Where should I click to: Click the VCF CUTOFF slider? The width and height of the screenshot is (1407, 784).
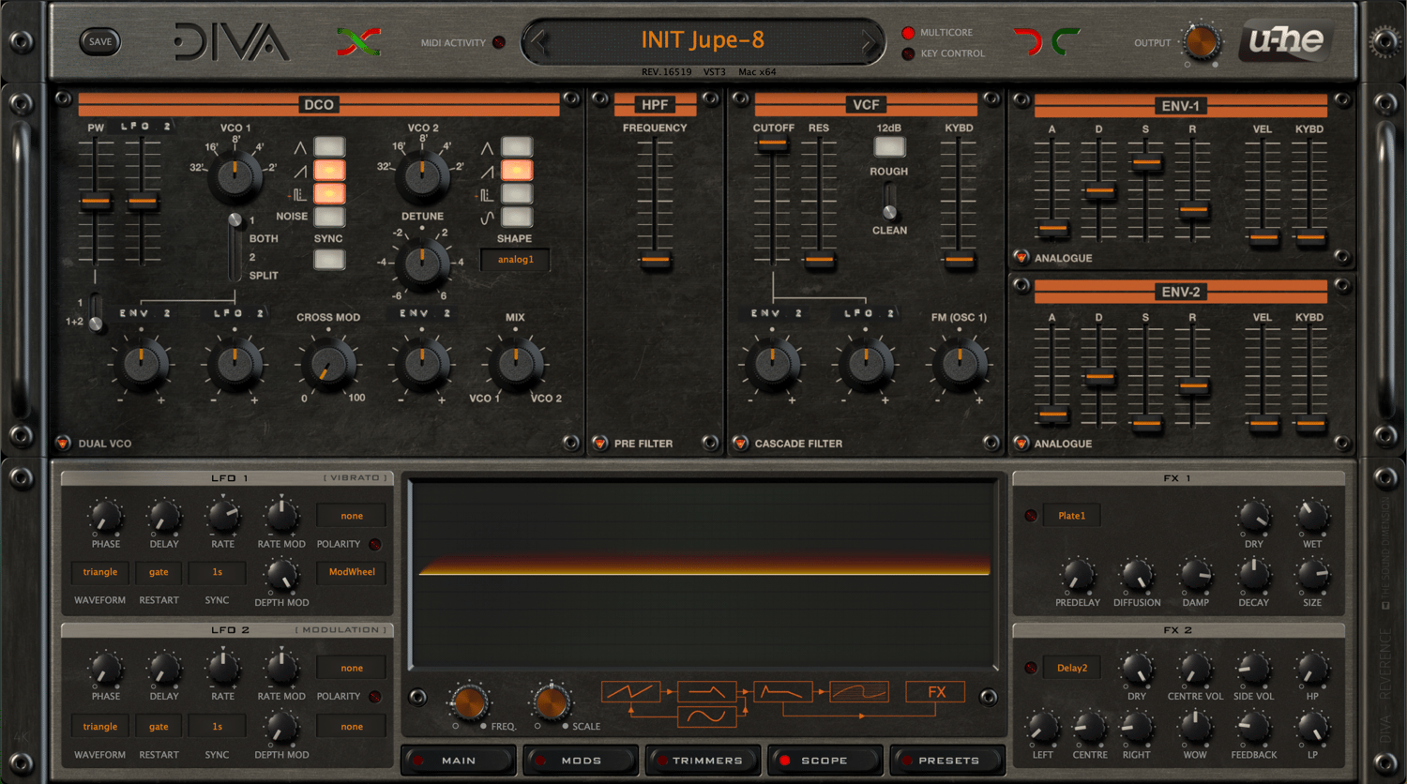pos(772,143)
